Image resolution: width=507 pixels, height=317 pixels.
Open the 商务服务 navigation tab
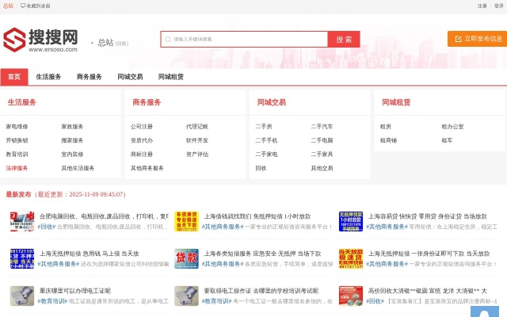click(x=90, y=77)
